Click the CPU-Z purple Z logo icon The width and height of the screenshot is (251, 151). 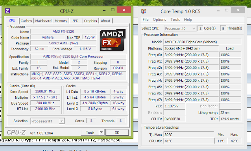click(x=7, y=11)
